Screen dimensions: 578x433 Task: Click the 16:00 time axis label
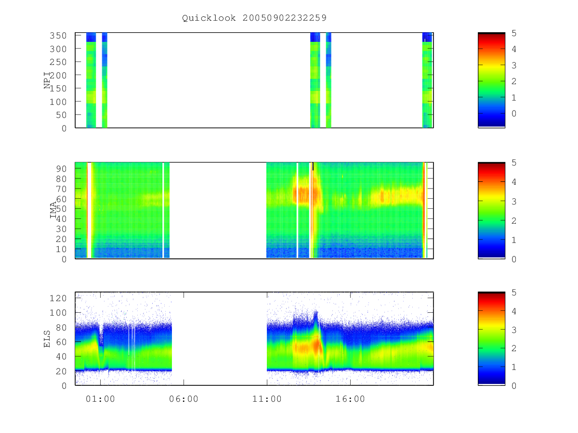coord(350,399)
